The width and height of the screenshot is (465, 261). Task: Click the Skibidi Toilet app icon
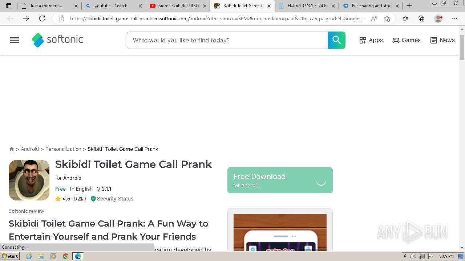[x=29, y=180]
